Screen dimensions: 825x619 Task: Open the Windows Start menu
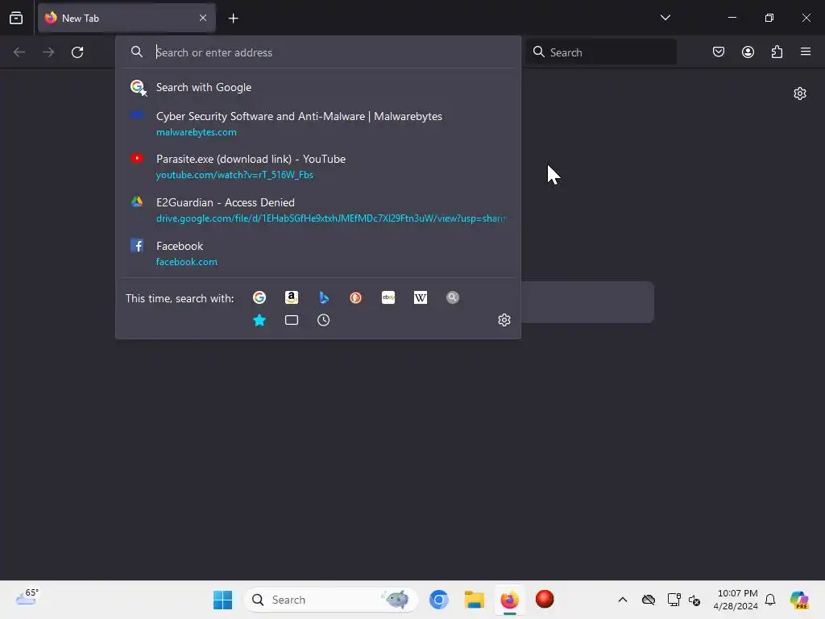pos(223,600)
